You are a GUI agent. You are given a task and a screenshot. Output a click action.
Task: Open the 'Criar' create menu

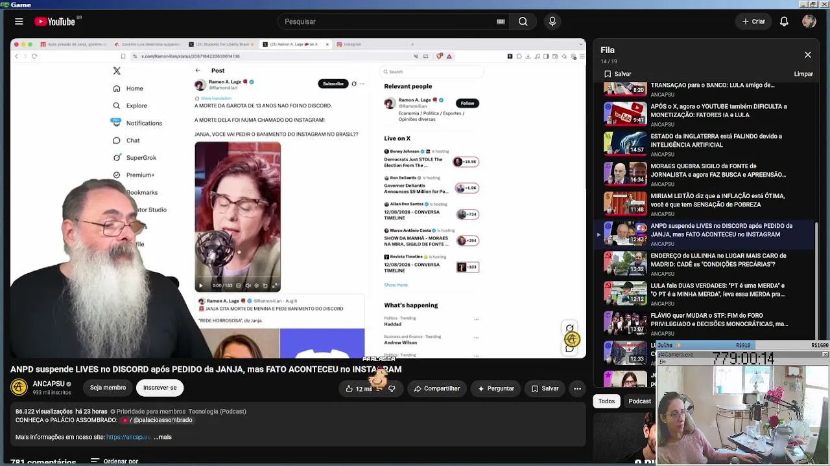click(753, 21)
